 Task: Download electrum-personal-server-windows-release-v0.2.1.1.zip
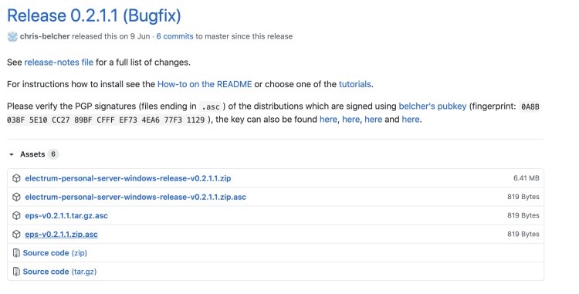click(128, 178)
